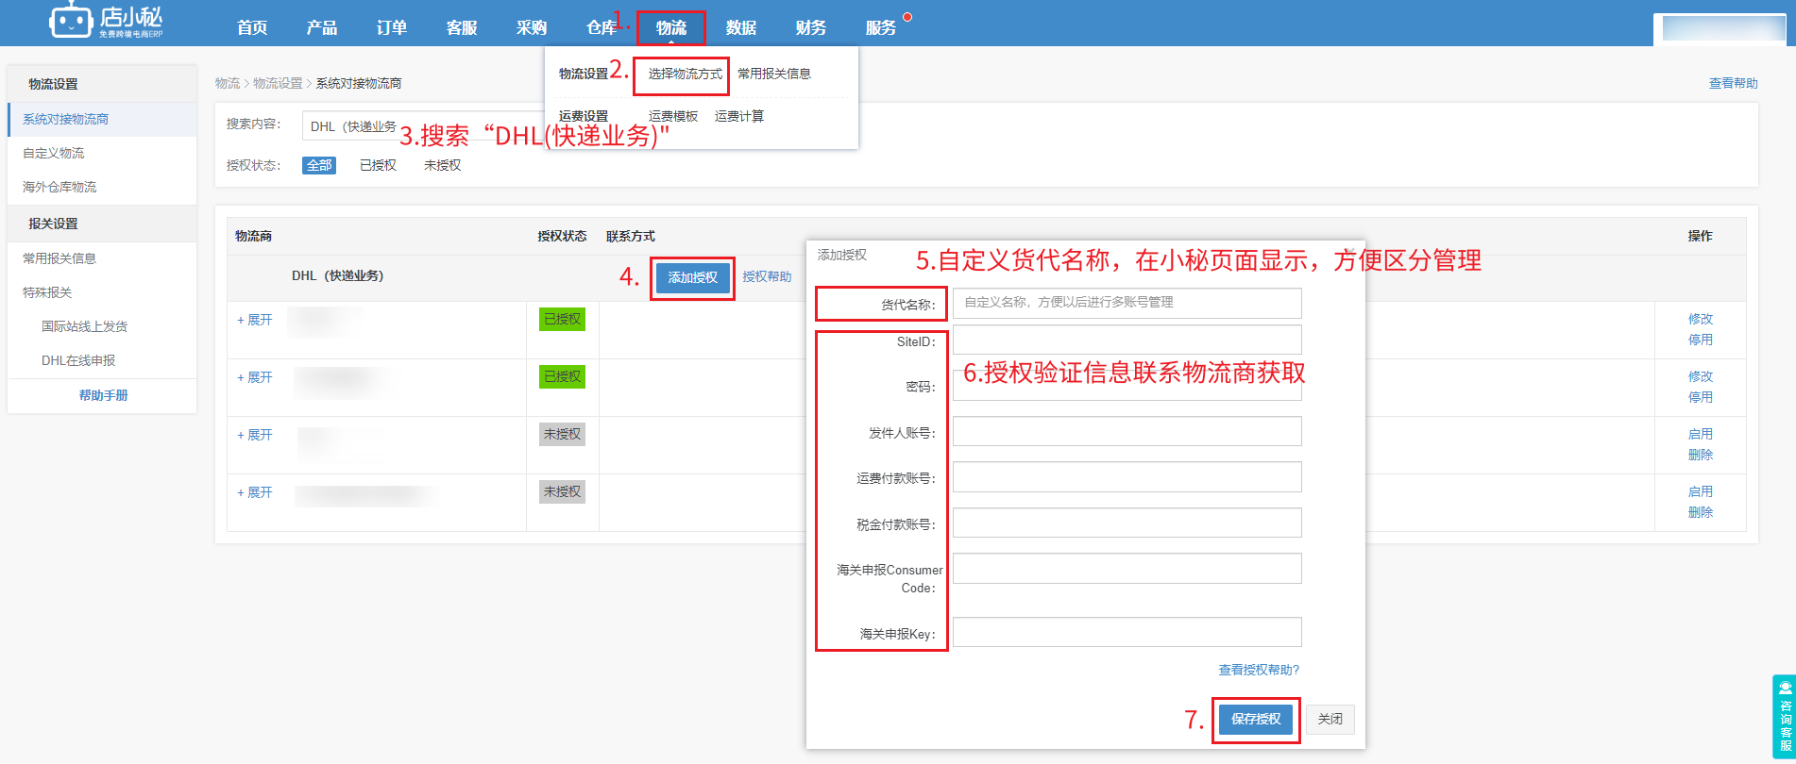
Task: Click the 关闭 button in the dialog
Action: coord(1330,720)
